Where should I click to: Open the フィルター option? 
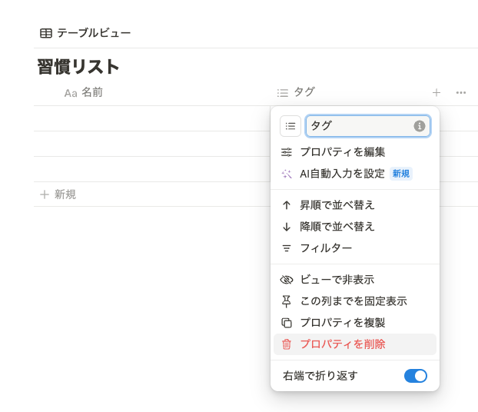pos(326,248)
